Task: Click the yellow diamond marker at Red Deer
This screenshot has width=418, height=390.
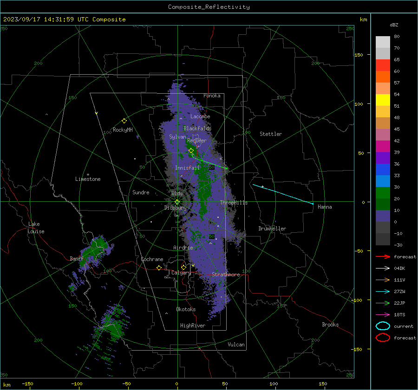Action: pos(191,151)
